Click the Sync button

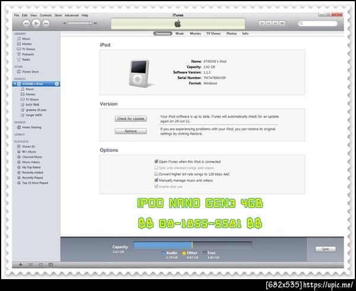click(326, 249)
